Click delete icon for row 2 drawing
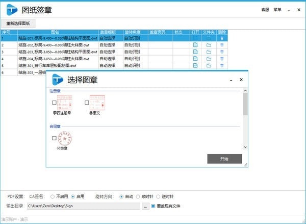 coord(222,45)
